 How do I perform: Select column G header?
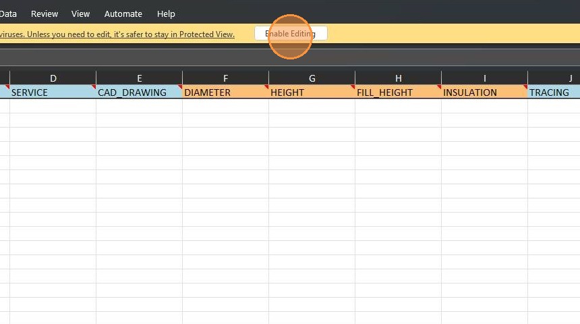tap(312, 78)
